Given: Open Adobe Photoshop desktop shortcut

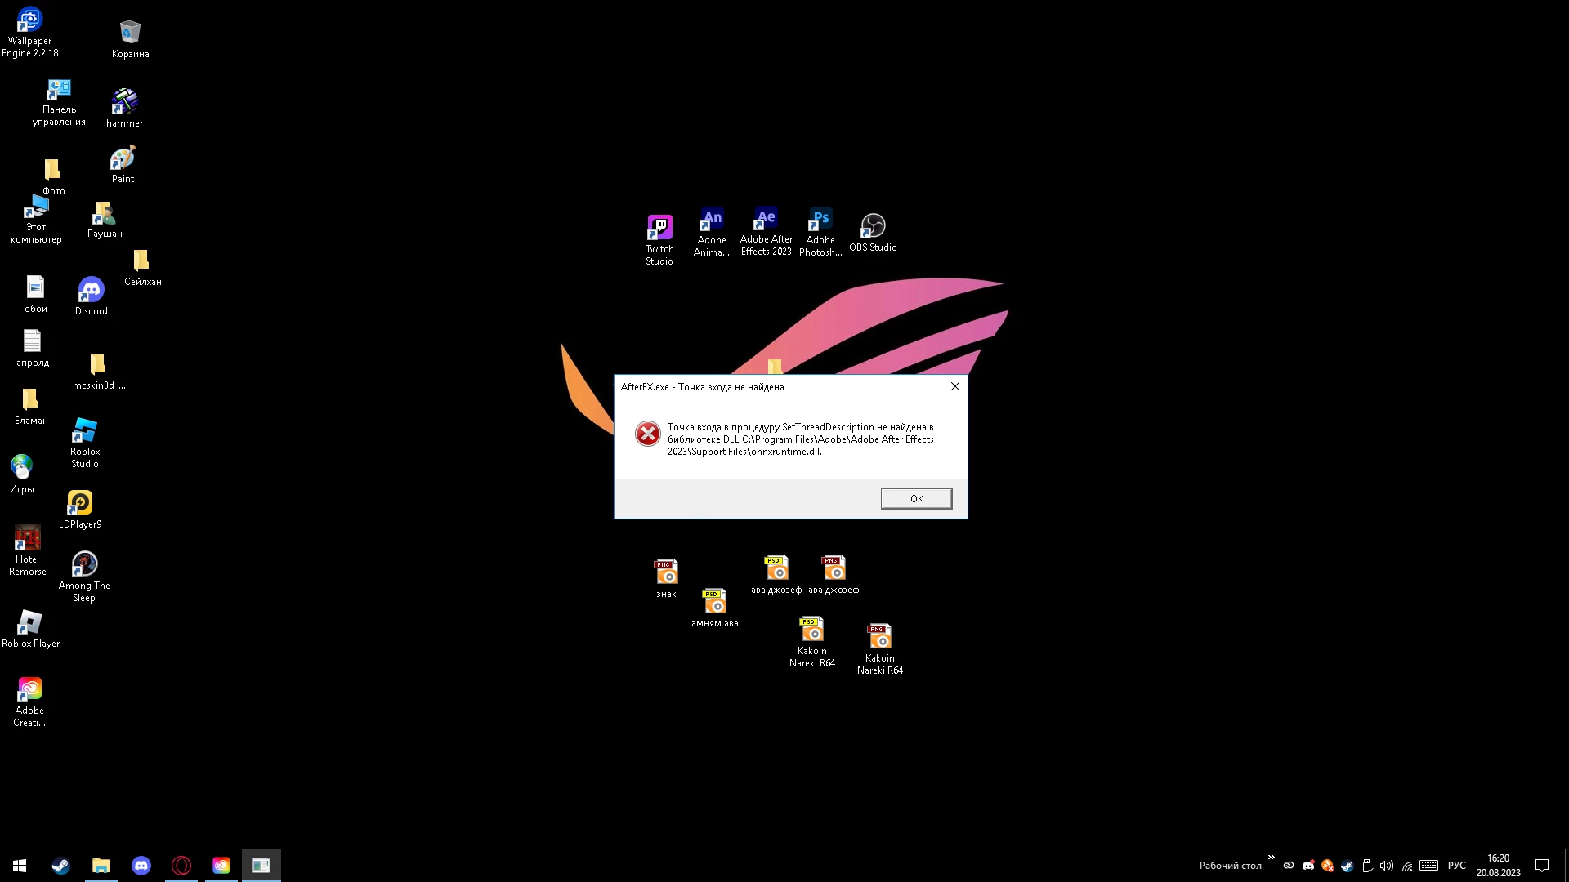Looking at the screenshot, I should click(820, 231).
